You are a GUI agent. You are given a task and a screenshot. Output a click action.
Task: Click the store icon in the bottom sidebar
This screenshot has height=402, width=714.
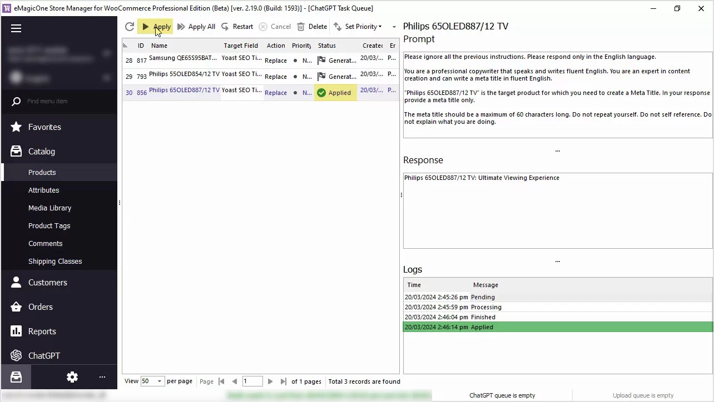coord(16,377)
